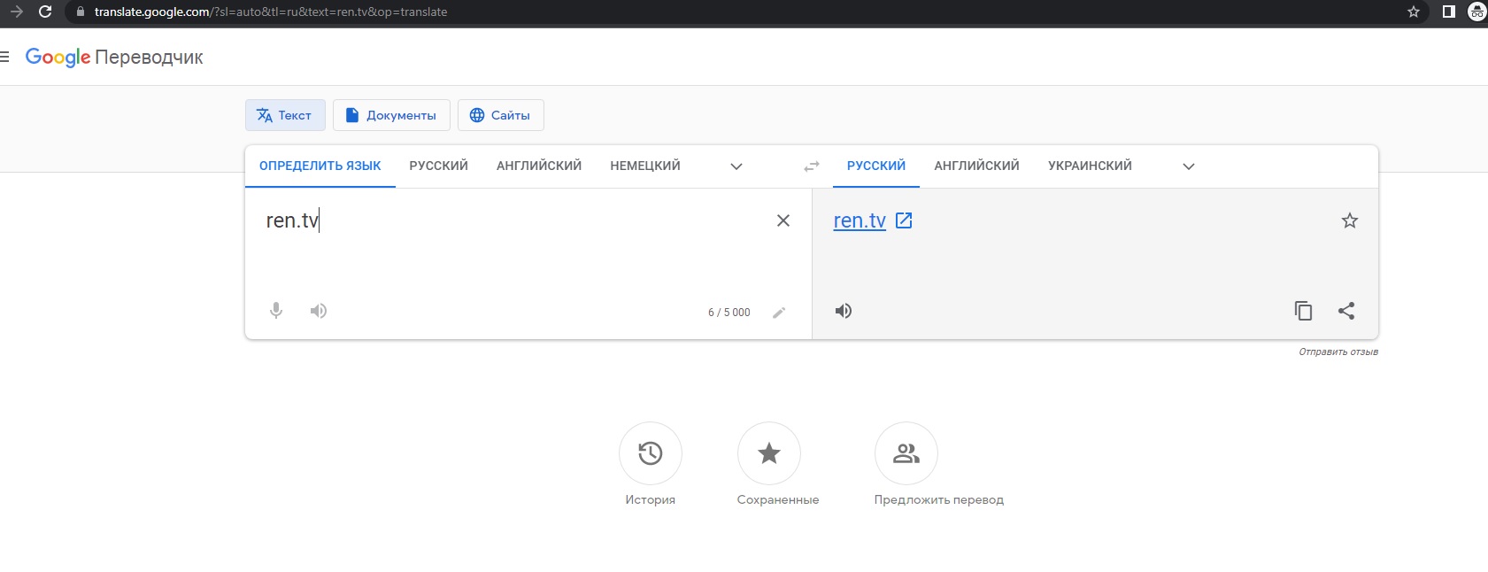The height and width of the screenshot is (572, 1488).
Task: Click the microphone voice input icon
Action: pos(276,311)
